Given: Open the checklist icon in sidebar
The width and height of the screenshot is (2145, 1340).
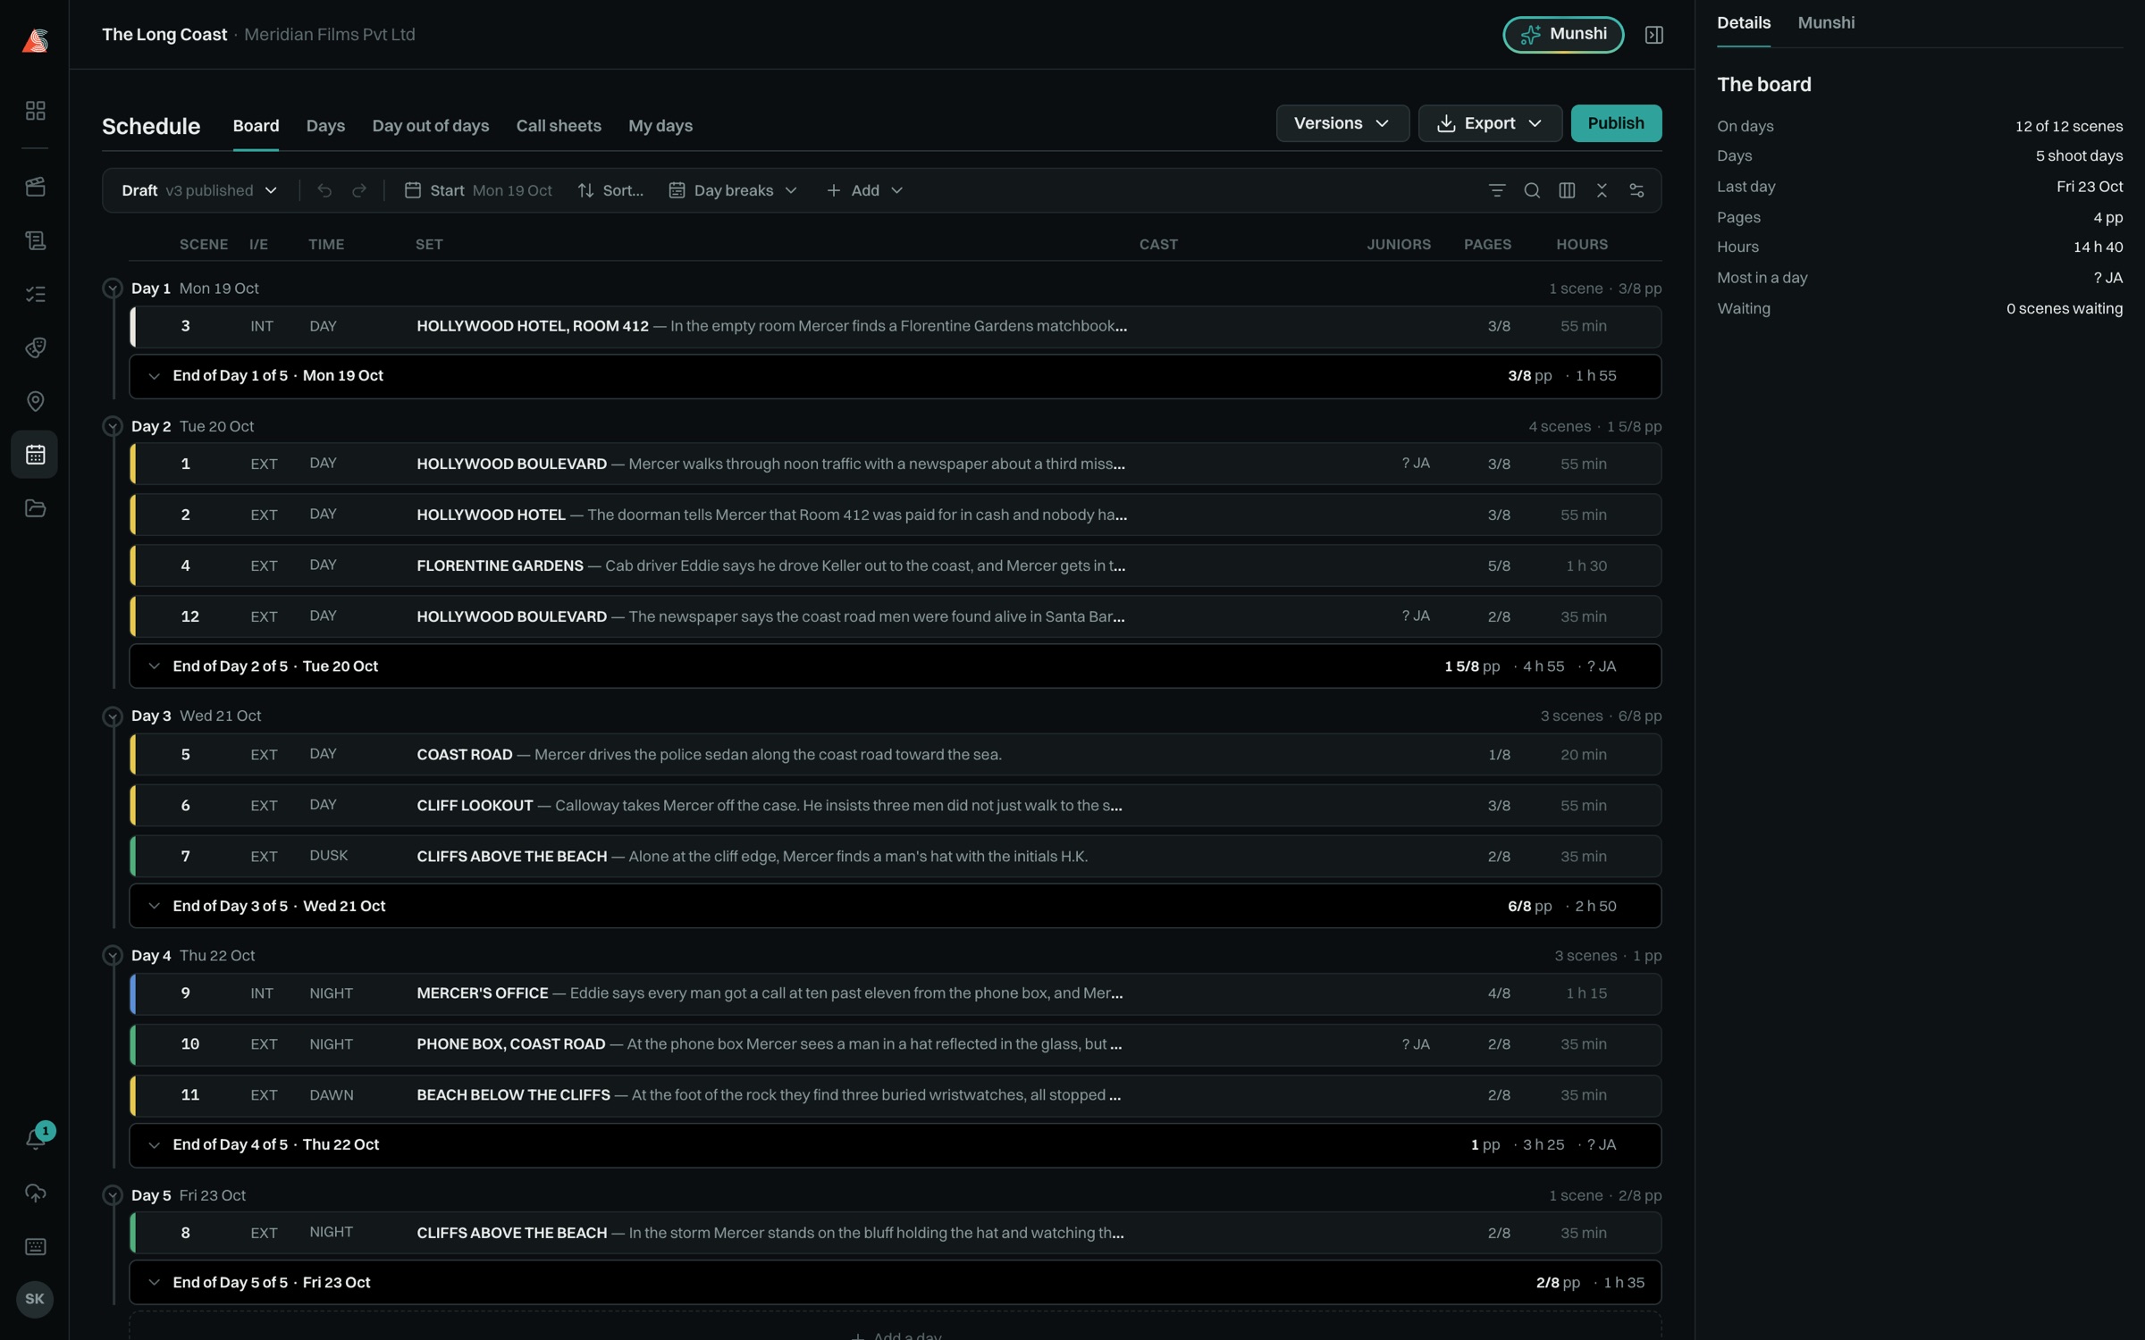Looking at the screenshot, I should tap(35, 294).
